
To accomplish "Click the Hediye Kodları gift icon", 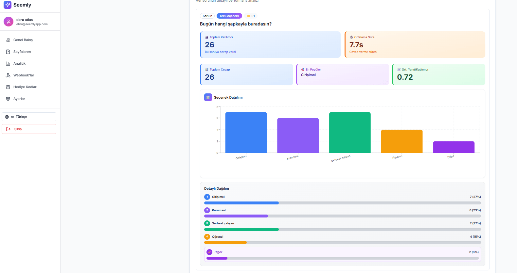I will click(8, 87).
